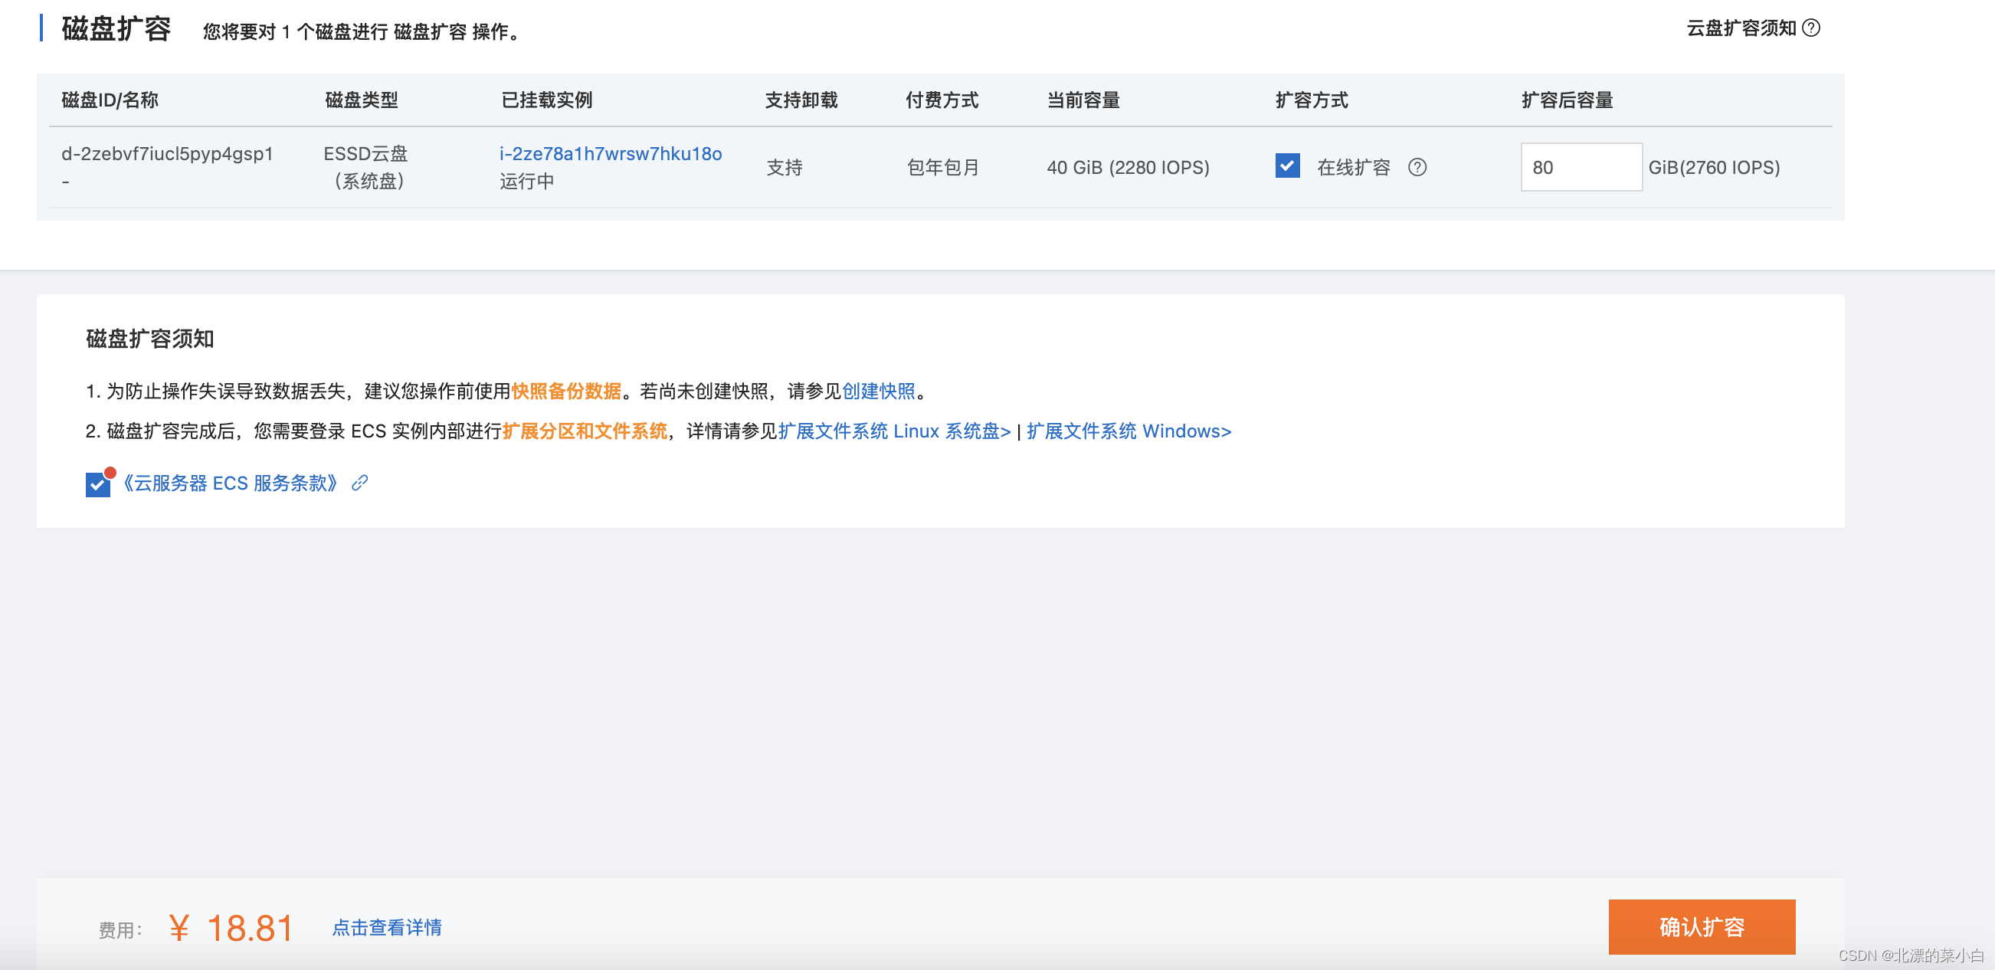Screen dimensions: 1995x970
Task: Click the 磁盘扩容 page title
Action: pos(116,28)
